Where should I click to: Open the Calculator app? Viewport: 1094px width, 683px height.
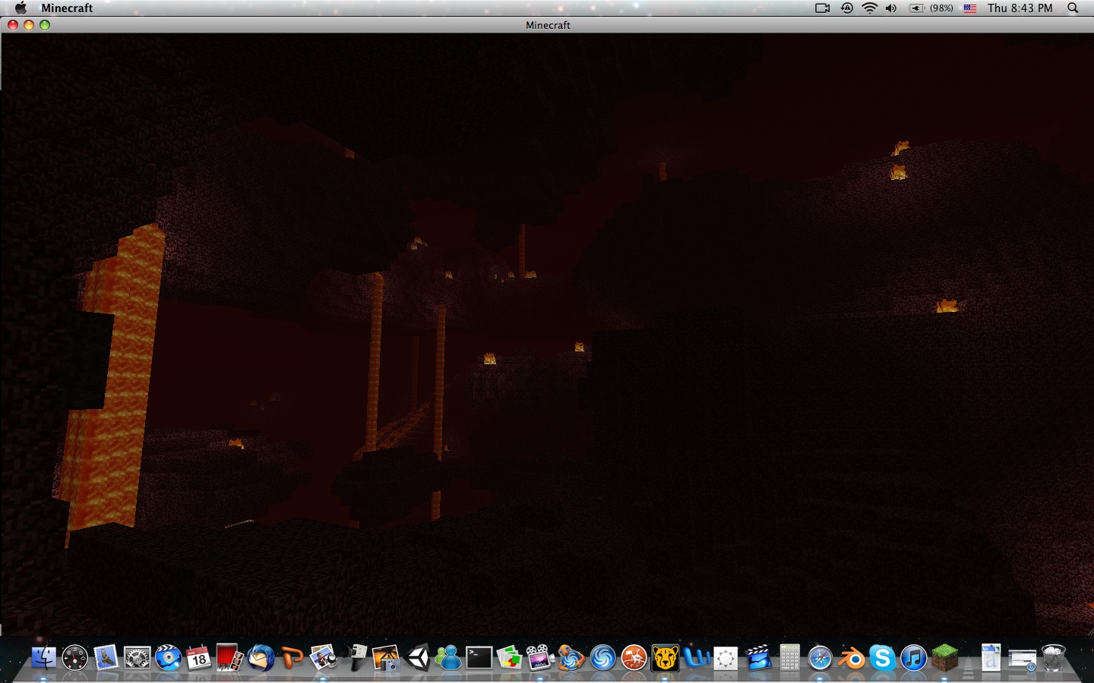coord(790,658)
